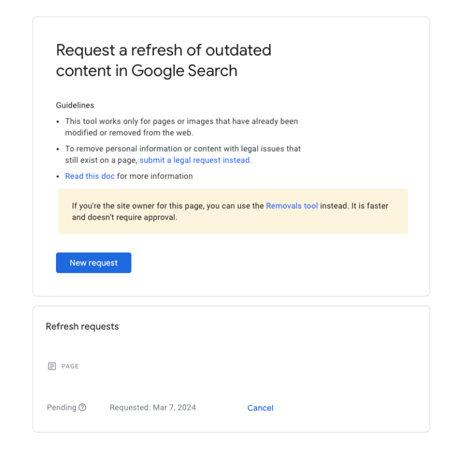The width and height of the screenshot is (457, 457).
Task: Open the submit a legal request link
Action: point(195,160)
